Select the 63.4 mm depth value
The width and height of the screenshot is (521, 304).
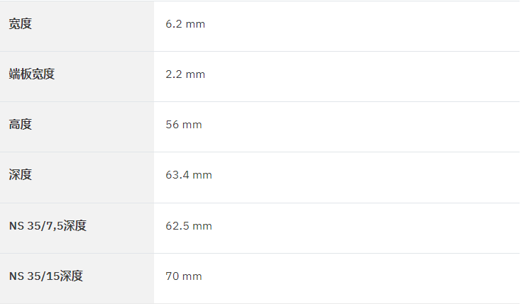[x=189, y=175]
